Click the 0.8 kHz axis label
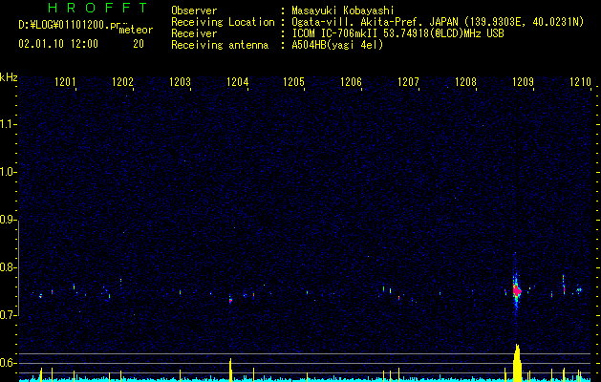 tap(7, 267)
